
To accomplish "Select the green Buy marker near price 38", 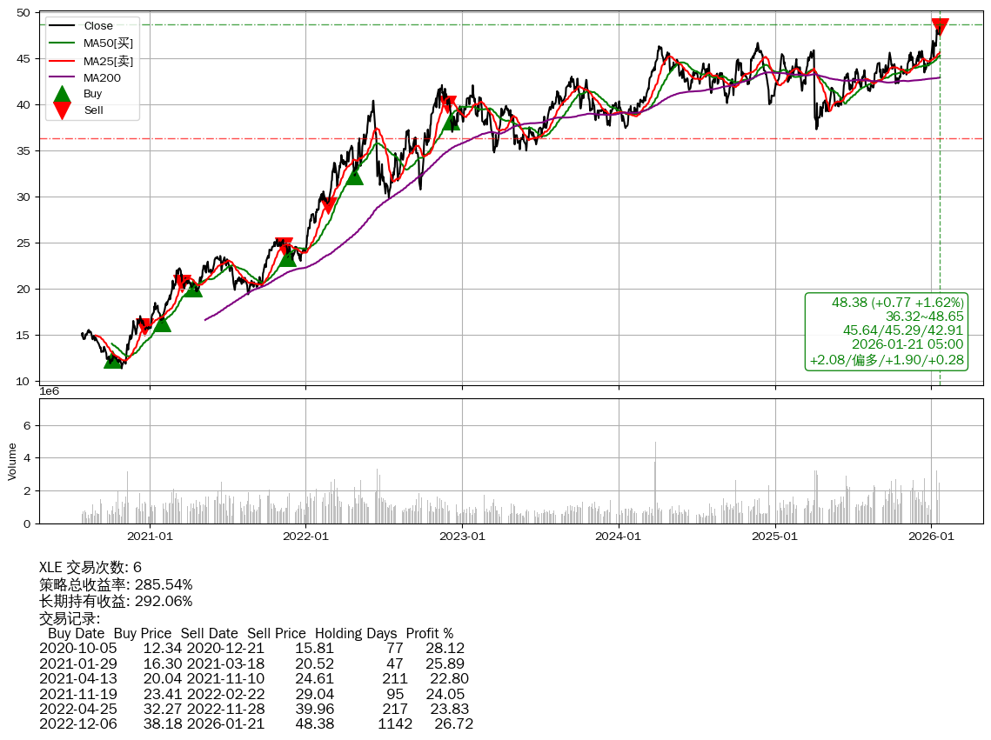I will point(451,121).
